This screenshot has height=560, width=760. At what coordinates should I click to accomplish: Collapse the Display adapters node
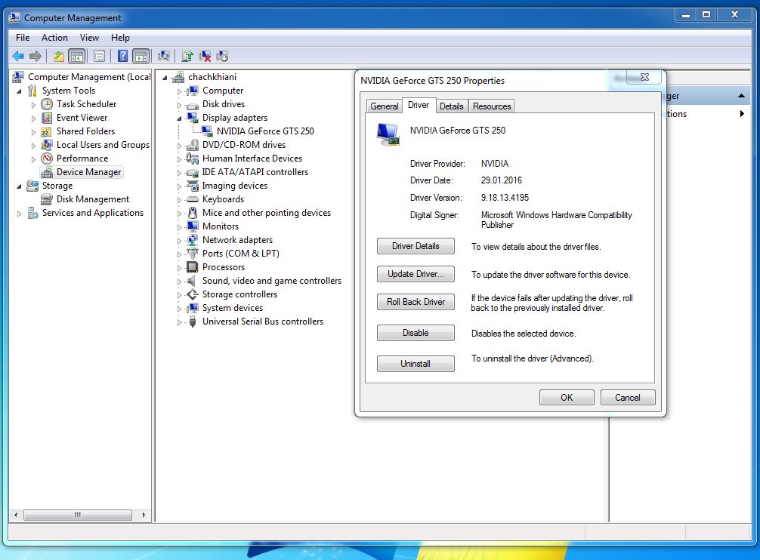pos(180,118)
